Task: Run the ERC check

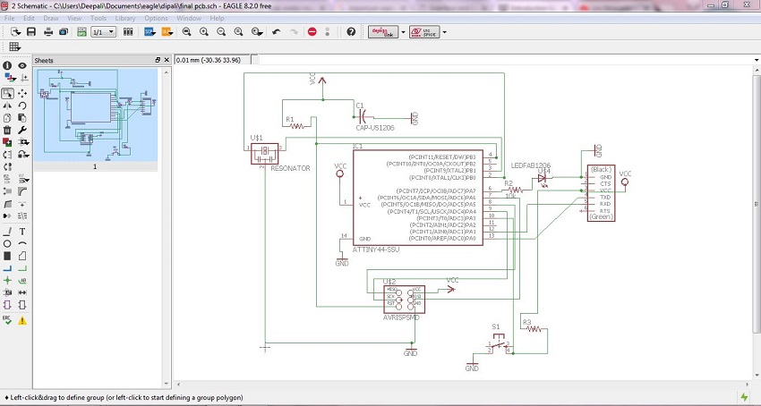Action: (x=7, y=320)
